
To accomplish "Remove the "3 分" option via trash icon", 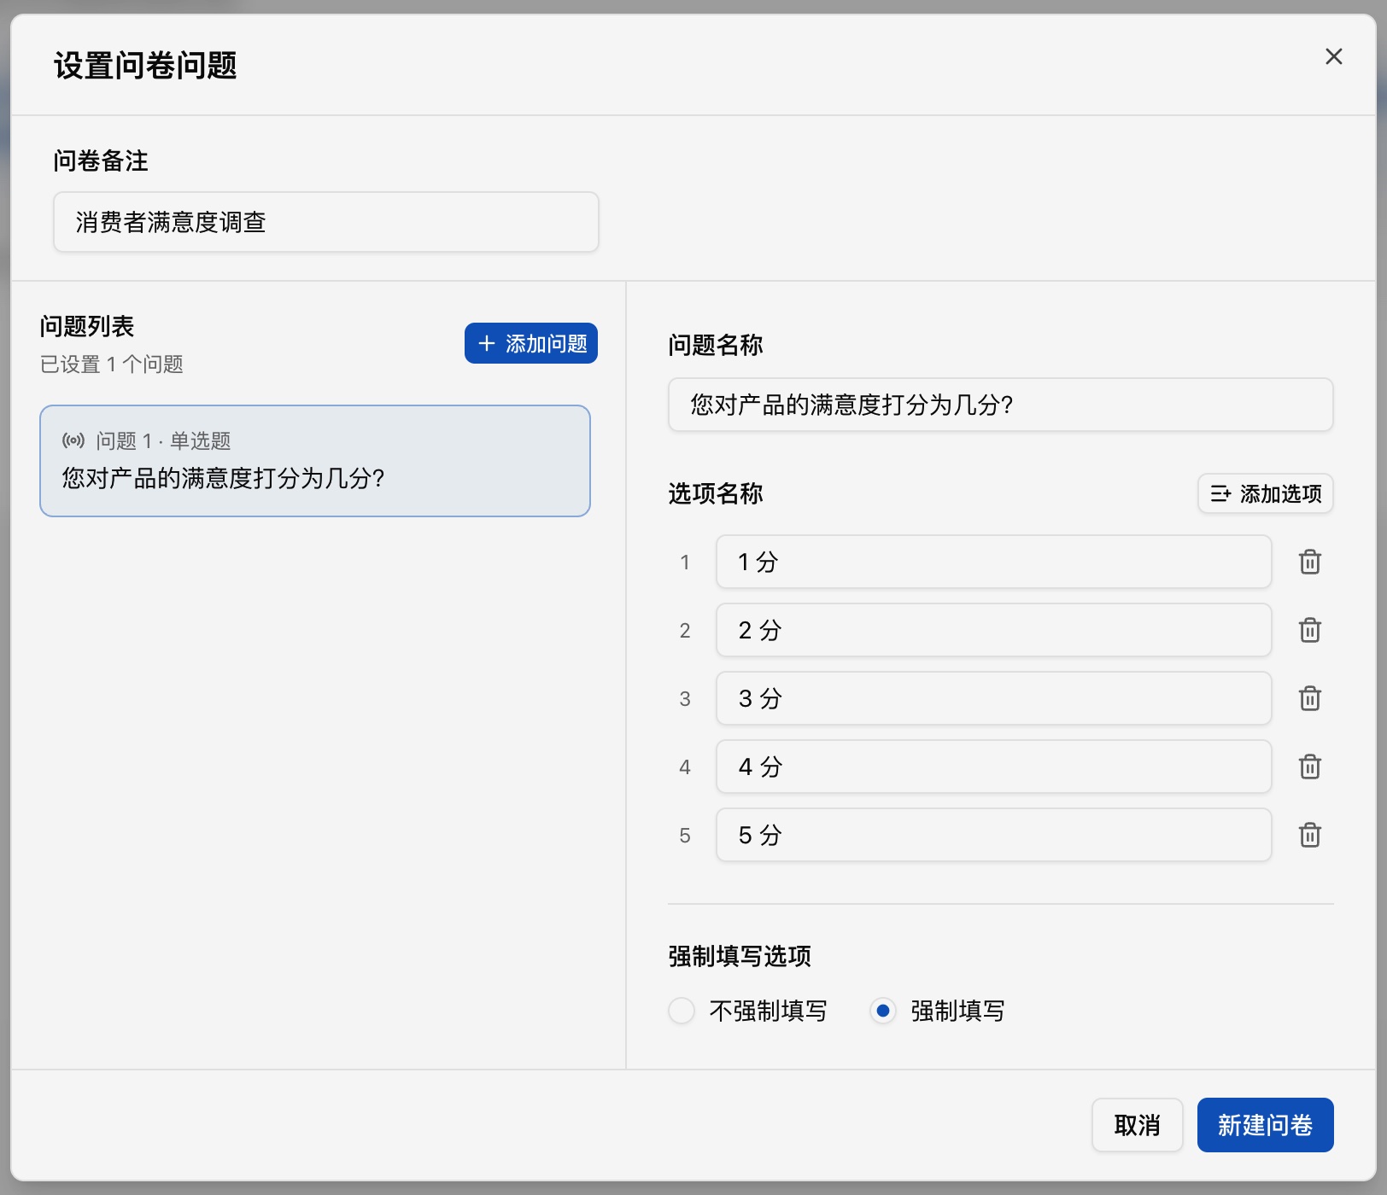I will point(1309,698).
